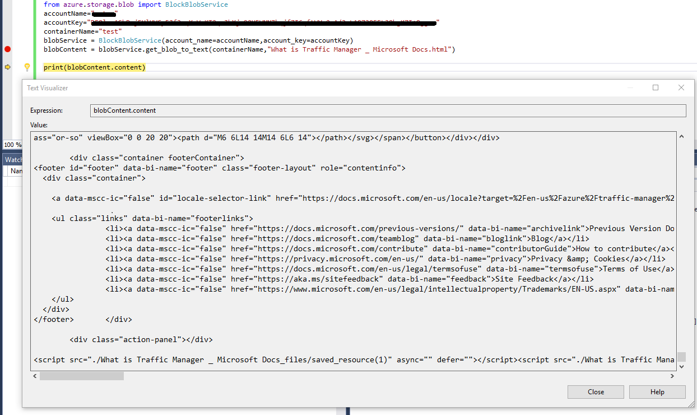Close the Text Visualizer with the X

point(681,87)
